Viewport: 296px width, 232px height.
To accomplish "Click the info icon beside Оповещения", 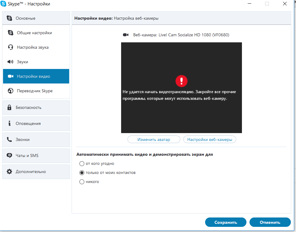I will coord(9,123).
